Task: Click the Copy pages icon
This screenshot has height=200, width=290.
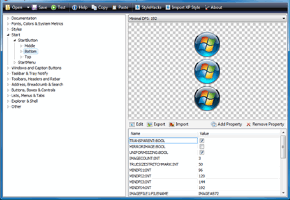Action: click(94, 7)
